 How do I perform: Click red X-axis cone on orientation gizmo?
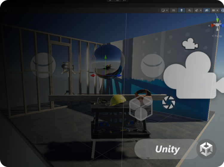click(x=213, y=26)
